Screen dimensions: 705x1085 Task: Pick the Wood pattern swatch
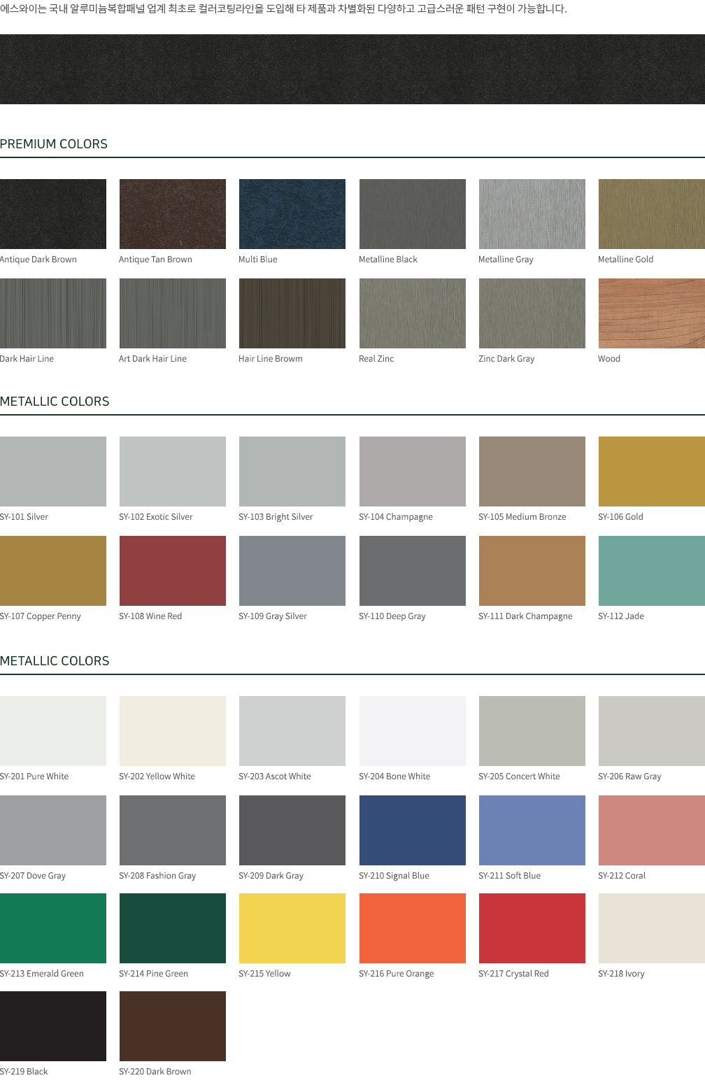coord(651,313)
